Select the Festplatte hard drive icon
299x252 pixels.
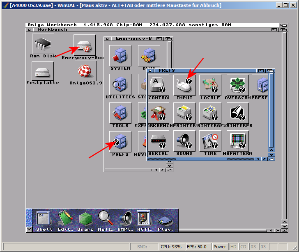pyautogui.click(x=43, y=71)
